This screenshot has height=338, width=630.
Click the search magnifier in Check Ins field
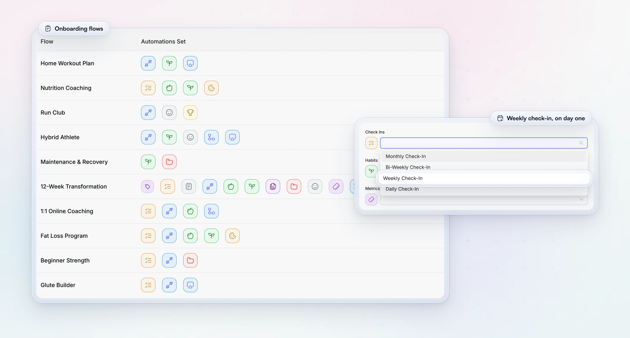coord(581,143)
